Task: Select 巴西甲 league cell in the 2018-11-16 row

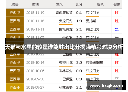Action: (x=15, y=21)
